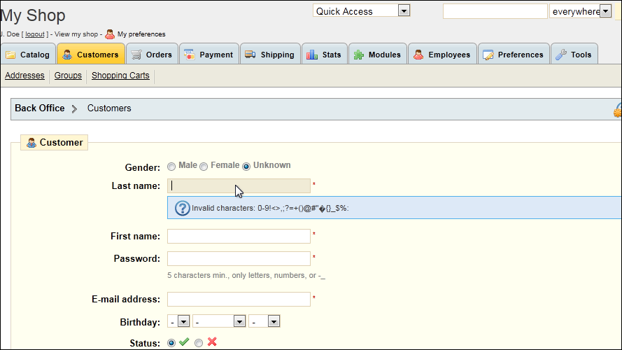Click the Catalog folder icon
The image size is (622, 350).
[10, 55]
